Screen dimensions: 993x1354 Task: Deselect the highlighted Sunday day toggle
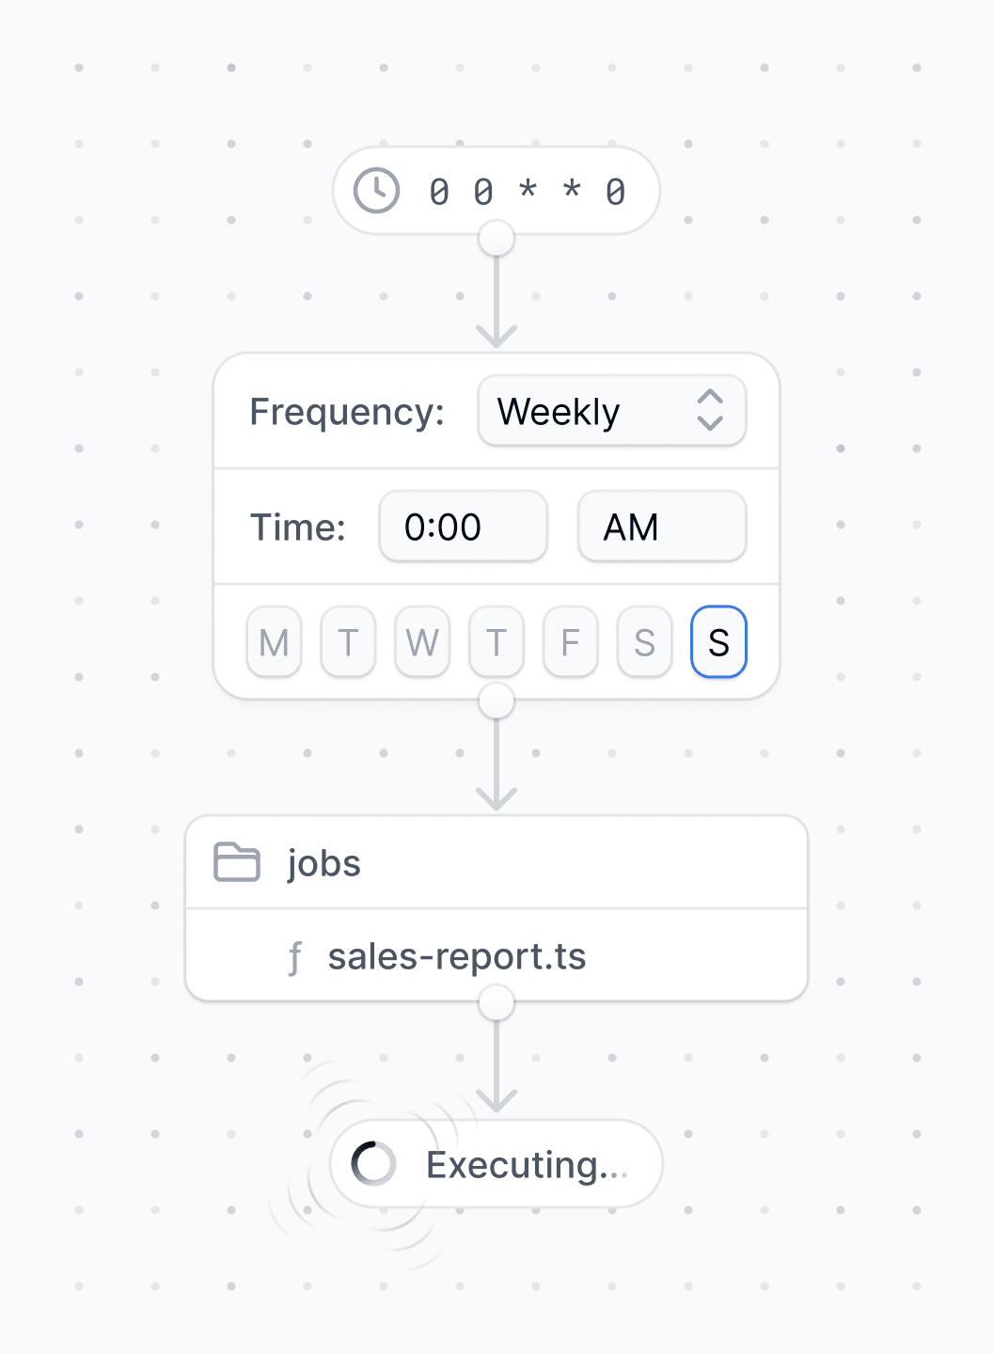pyautogui.click(x=719, y=642)
